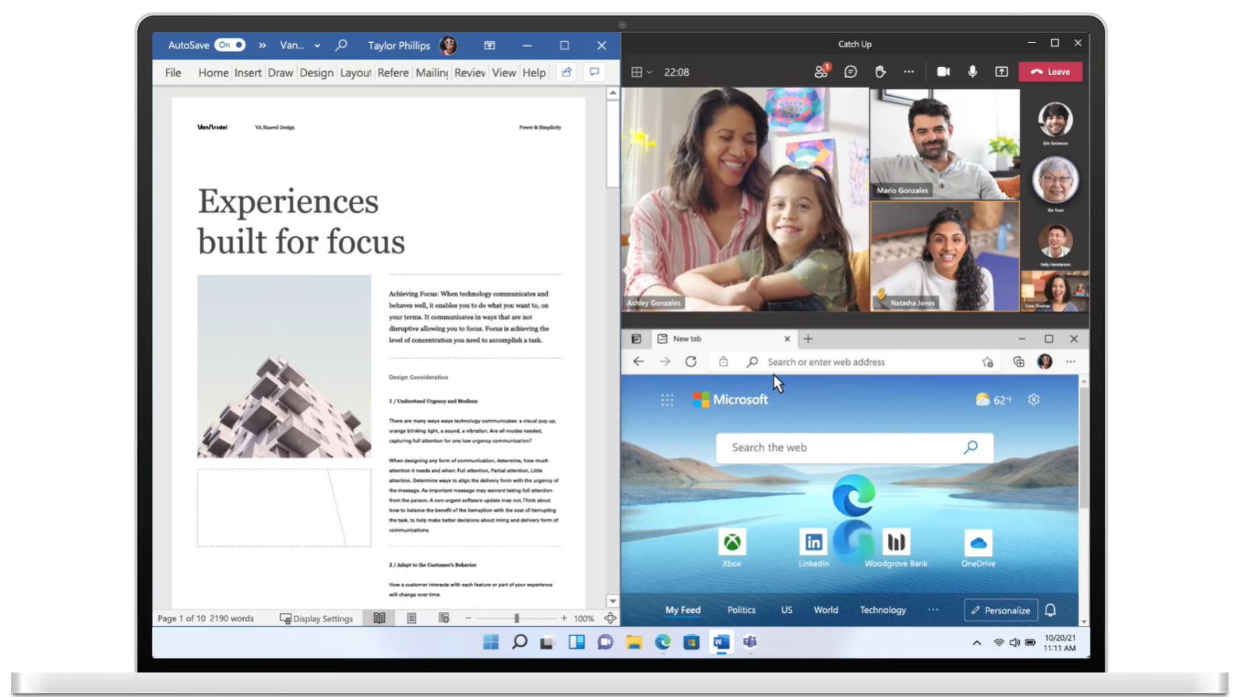Viewport: 1238px width, 697px height.
Task: Click the Search the web box
Action: pyautogui.click(x=855, y=448)
